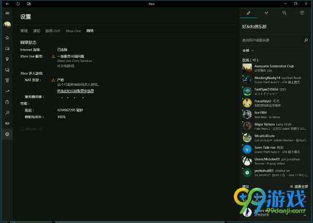Open Awesome Screenshot Club entry

tap(275, 68)
